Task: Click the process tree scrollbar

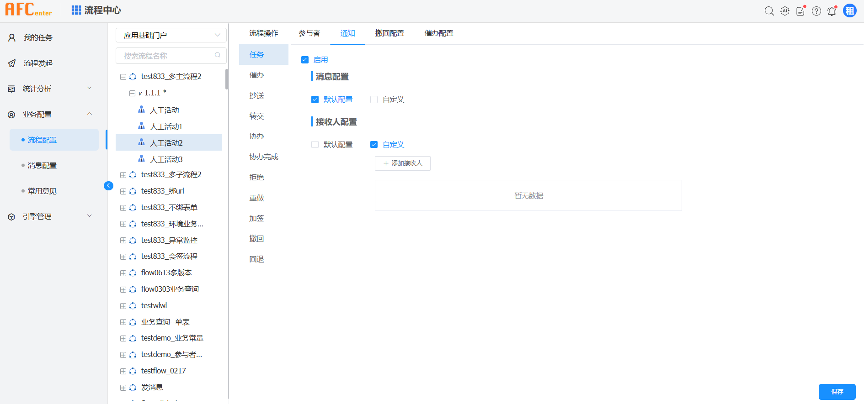Action: (226, 80)
